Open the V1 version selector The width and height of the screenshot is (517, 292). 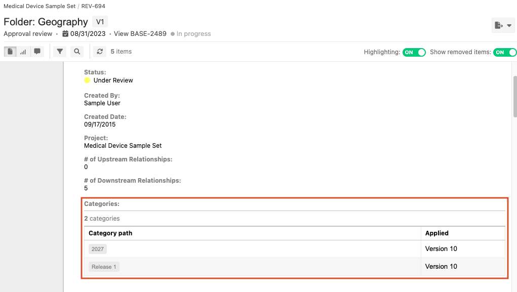[x=100, y=22]
